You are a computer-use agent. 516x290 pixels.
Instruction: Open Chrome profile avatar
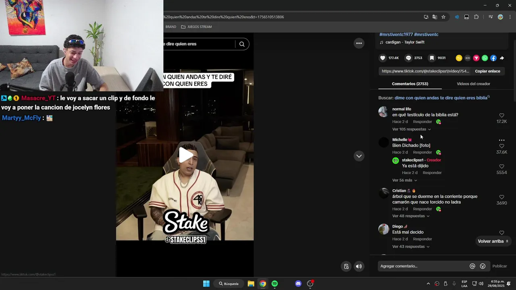click(500, 17)
